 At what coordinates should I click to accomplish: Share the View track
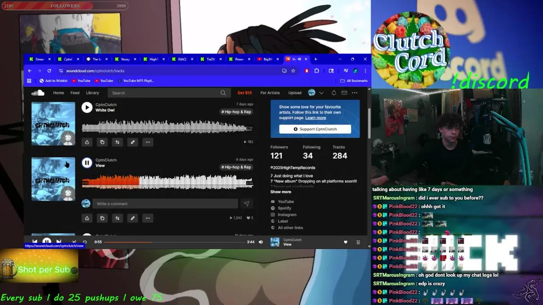(87, 218)
